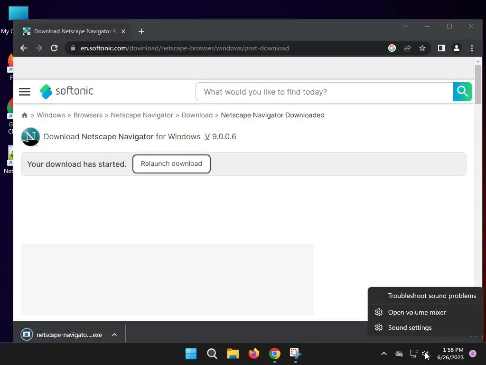The width and height of the screenshot is (486, 365).
Task: Share this page via share icon
Action: (x=407, y=48)
